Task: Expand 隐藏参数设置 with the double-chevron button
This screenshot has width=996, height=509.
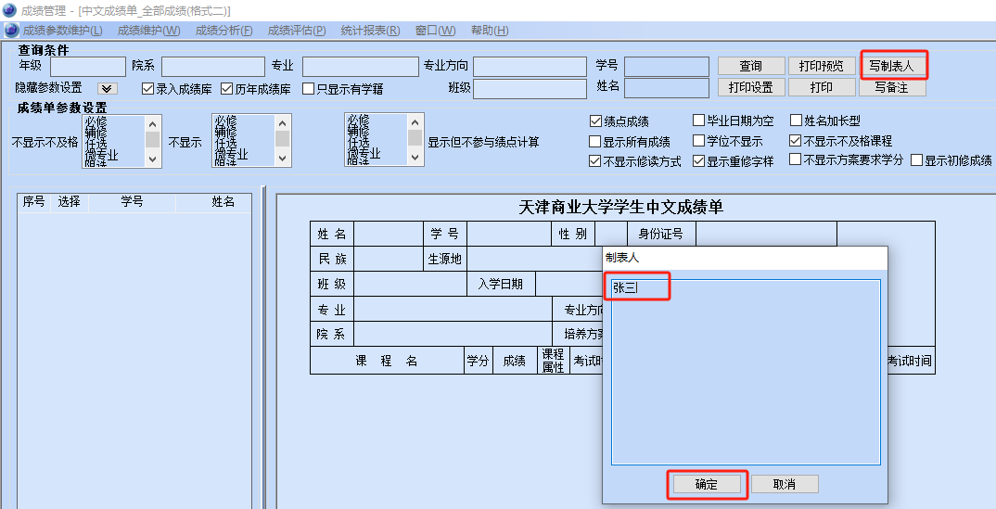Action: click(107, 88)
